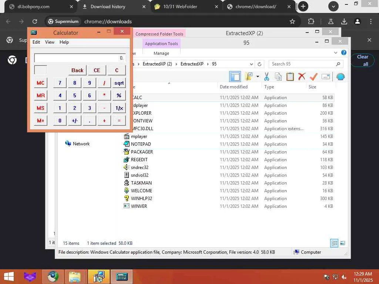Screen dimensions: 379x284
Task: Select the PACKAGER file icon
Action: point(127,152)
